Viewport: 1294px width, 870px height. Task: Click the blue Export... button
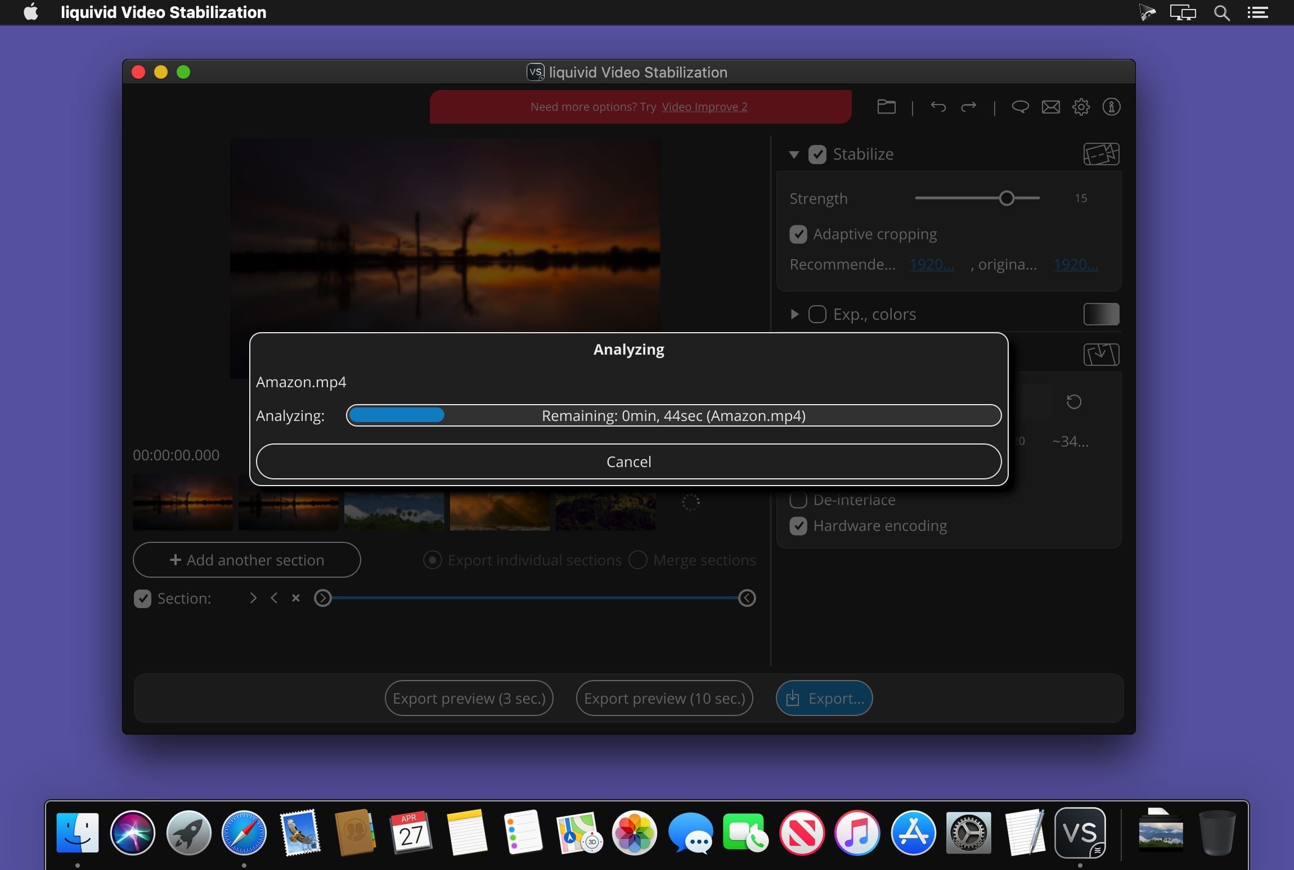[x=824, y=698]
